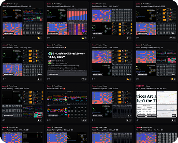Screen dimensions: 178x143
Task: Click diamond reaction on 11th July 25' post
Action: 129,120
